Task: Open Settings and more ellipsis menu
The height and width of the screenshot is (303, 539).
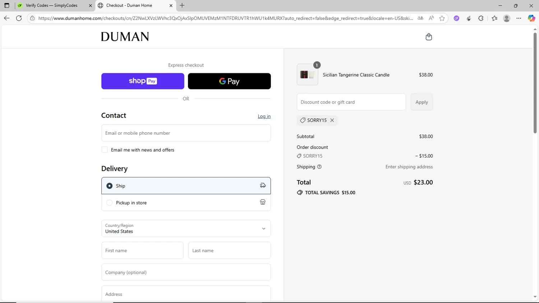Action: (519, 18)
